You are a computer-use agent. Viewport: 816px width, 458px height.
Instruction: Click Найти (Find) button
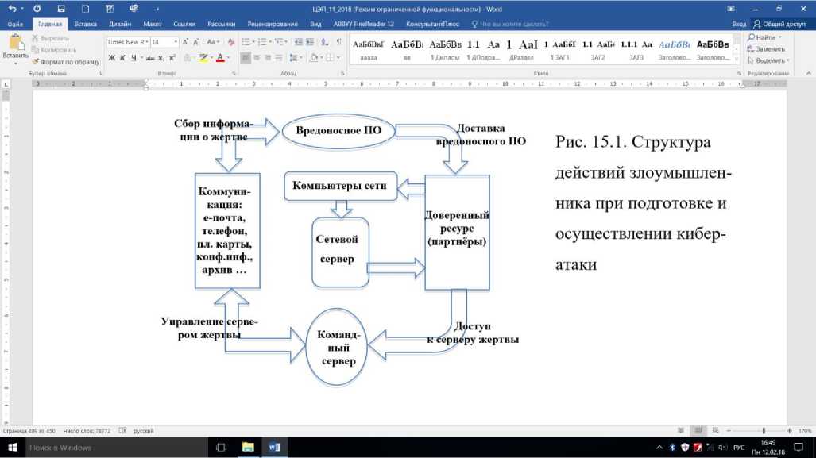764,37
